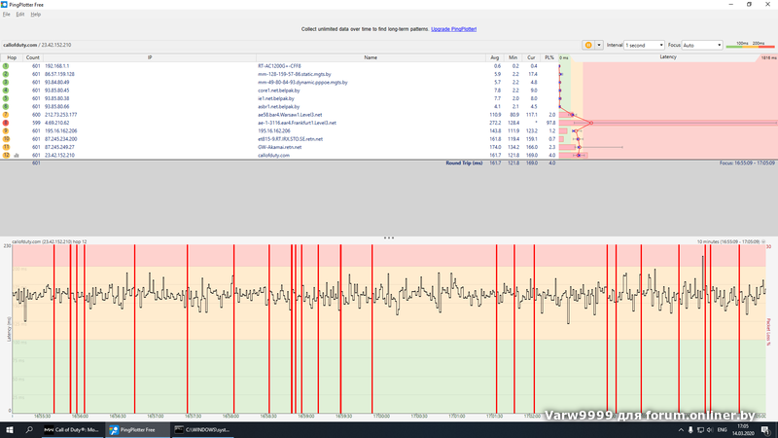The width and height of the screenshot is (778, 438).
Task: Click the small graph icon next to hop 12
Action: (17, 155)
